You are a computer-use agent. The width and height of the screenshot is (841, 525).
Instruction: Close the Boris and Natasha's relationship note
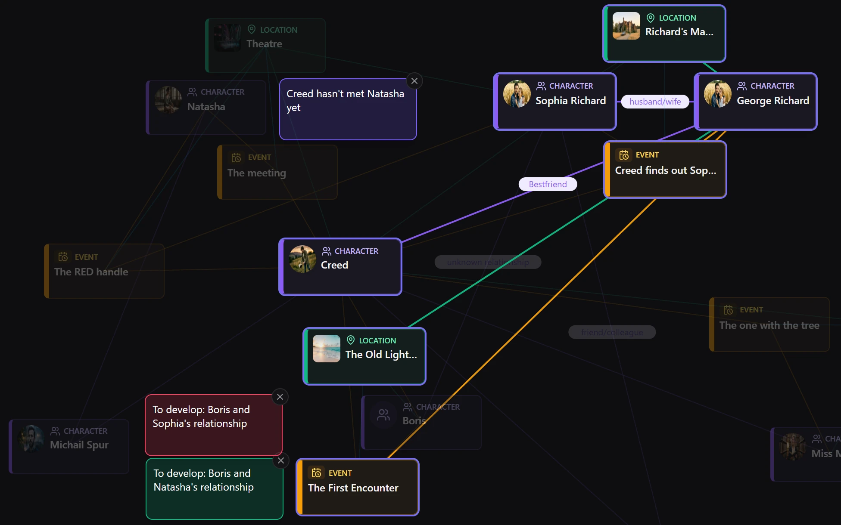[x=281, y=460]
